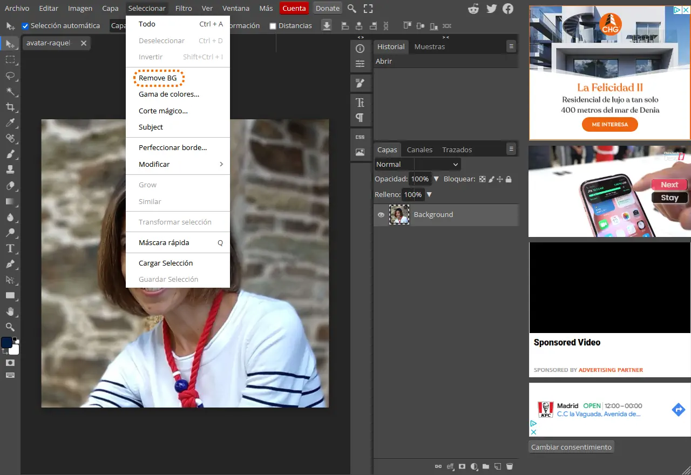691x475 pixels.
Task: Open the Reddit link icon
Action: click(474, 8)
